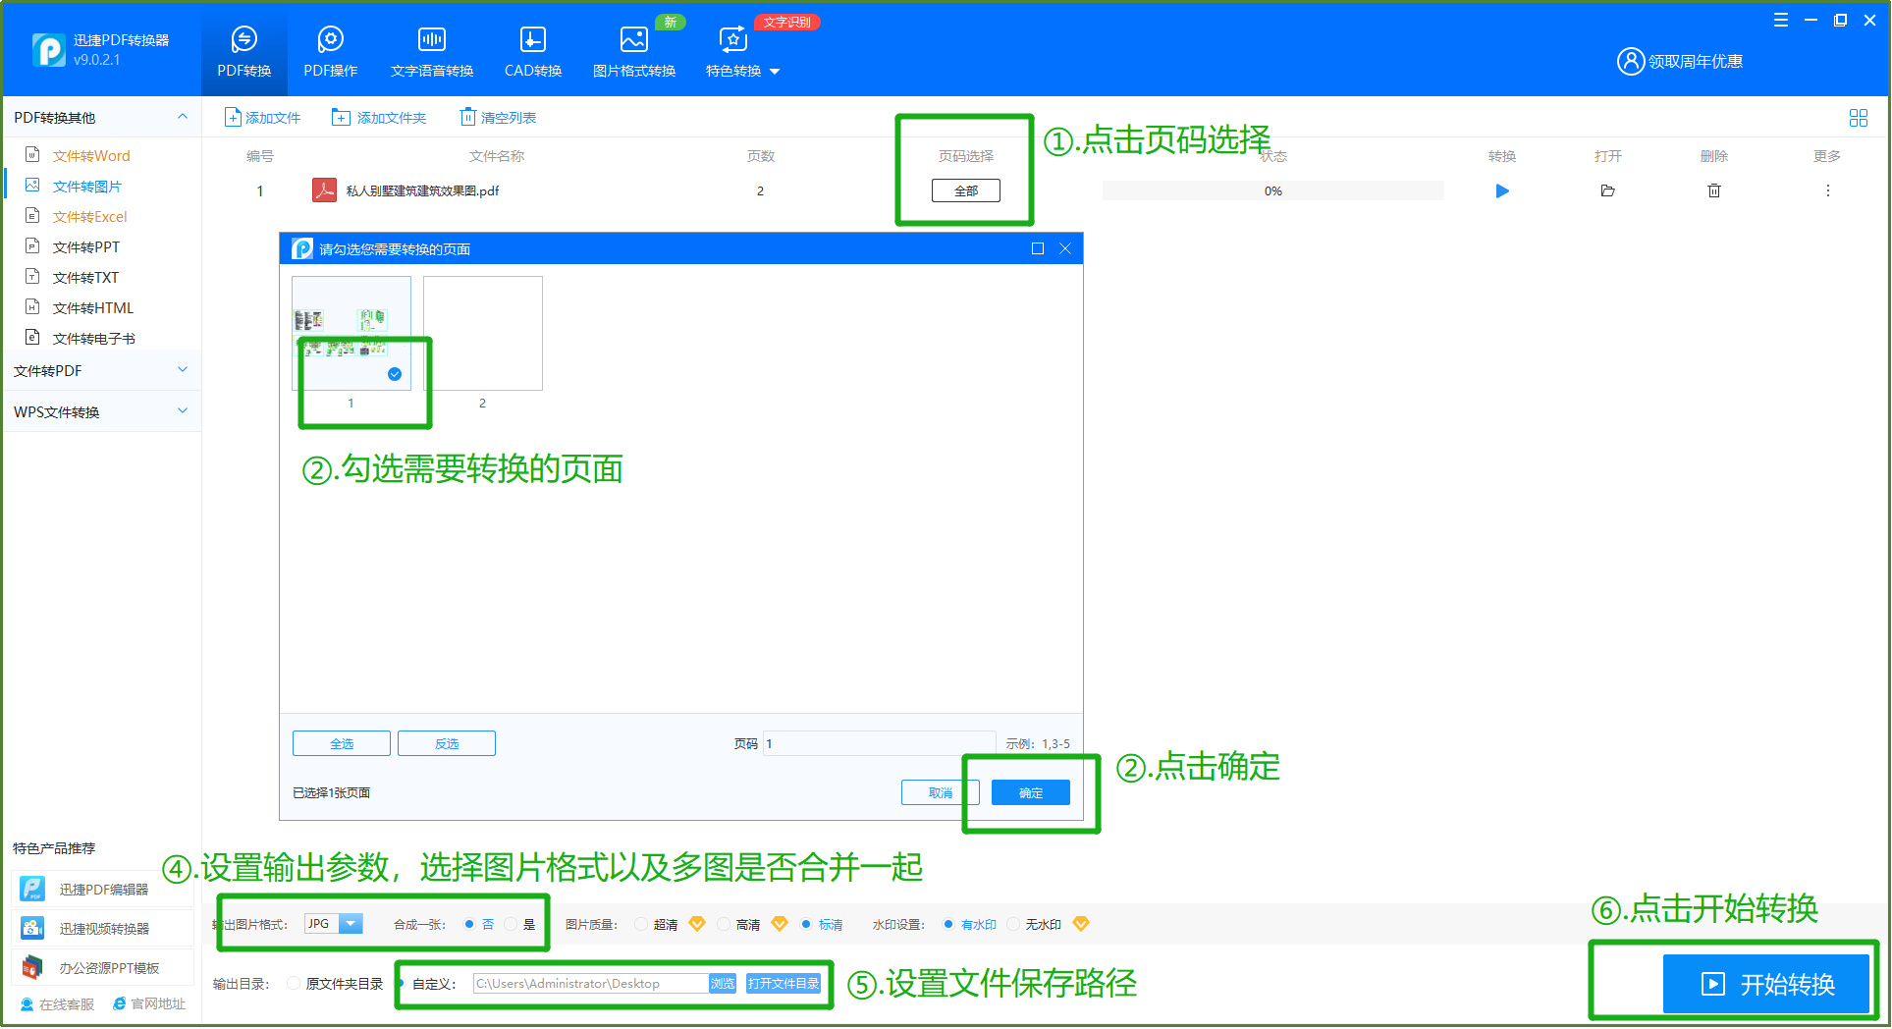Uncheck the page 1 checkmark
This screenshot has height=1029, width=1892.
tap(395, 374)
